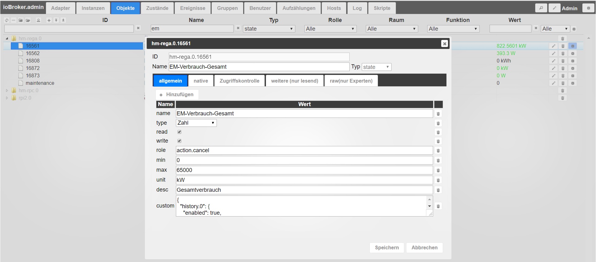Clear the ID filter field
Screen dimensions: 596x262
138,28
